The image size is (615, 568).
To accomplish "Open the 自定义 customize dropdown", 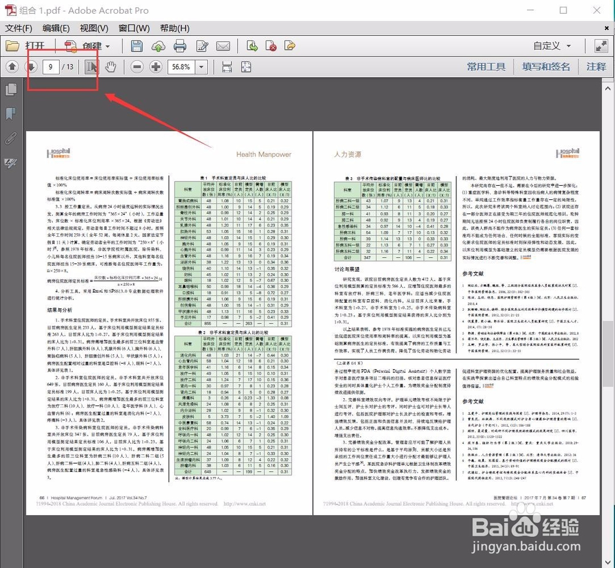I will pos(552,46).
